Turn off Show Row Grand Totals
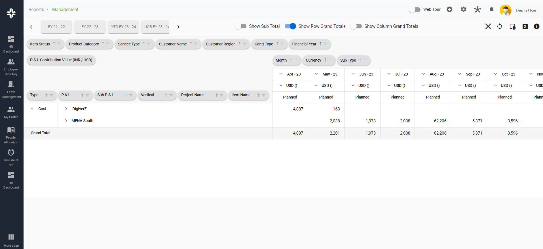The image size is (543, 249). coord(290,26)
